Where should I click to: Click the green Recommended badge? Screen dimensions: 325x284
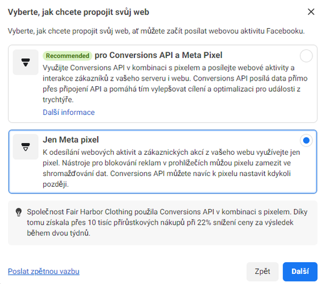tap(67, 56)
